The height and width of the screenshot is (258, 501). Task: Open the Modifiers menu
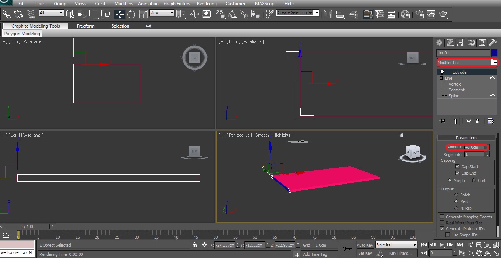point(124,4)
